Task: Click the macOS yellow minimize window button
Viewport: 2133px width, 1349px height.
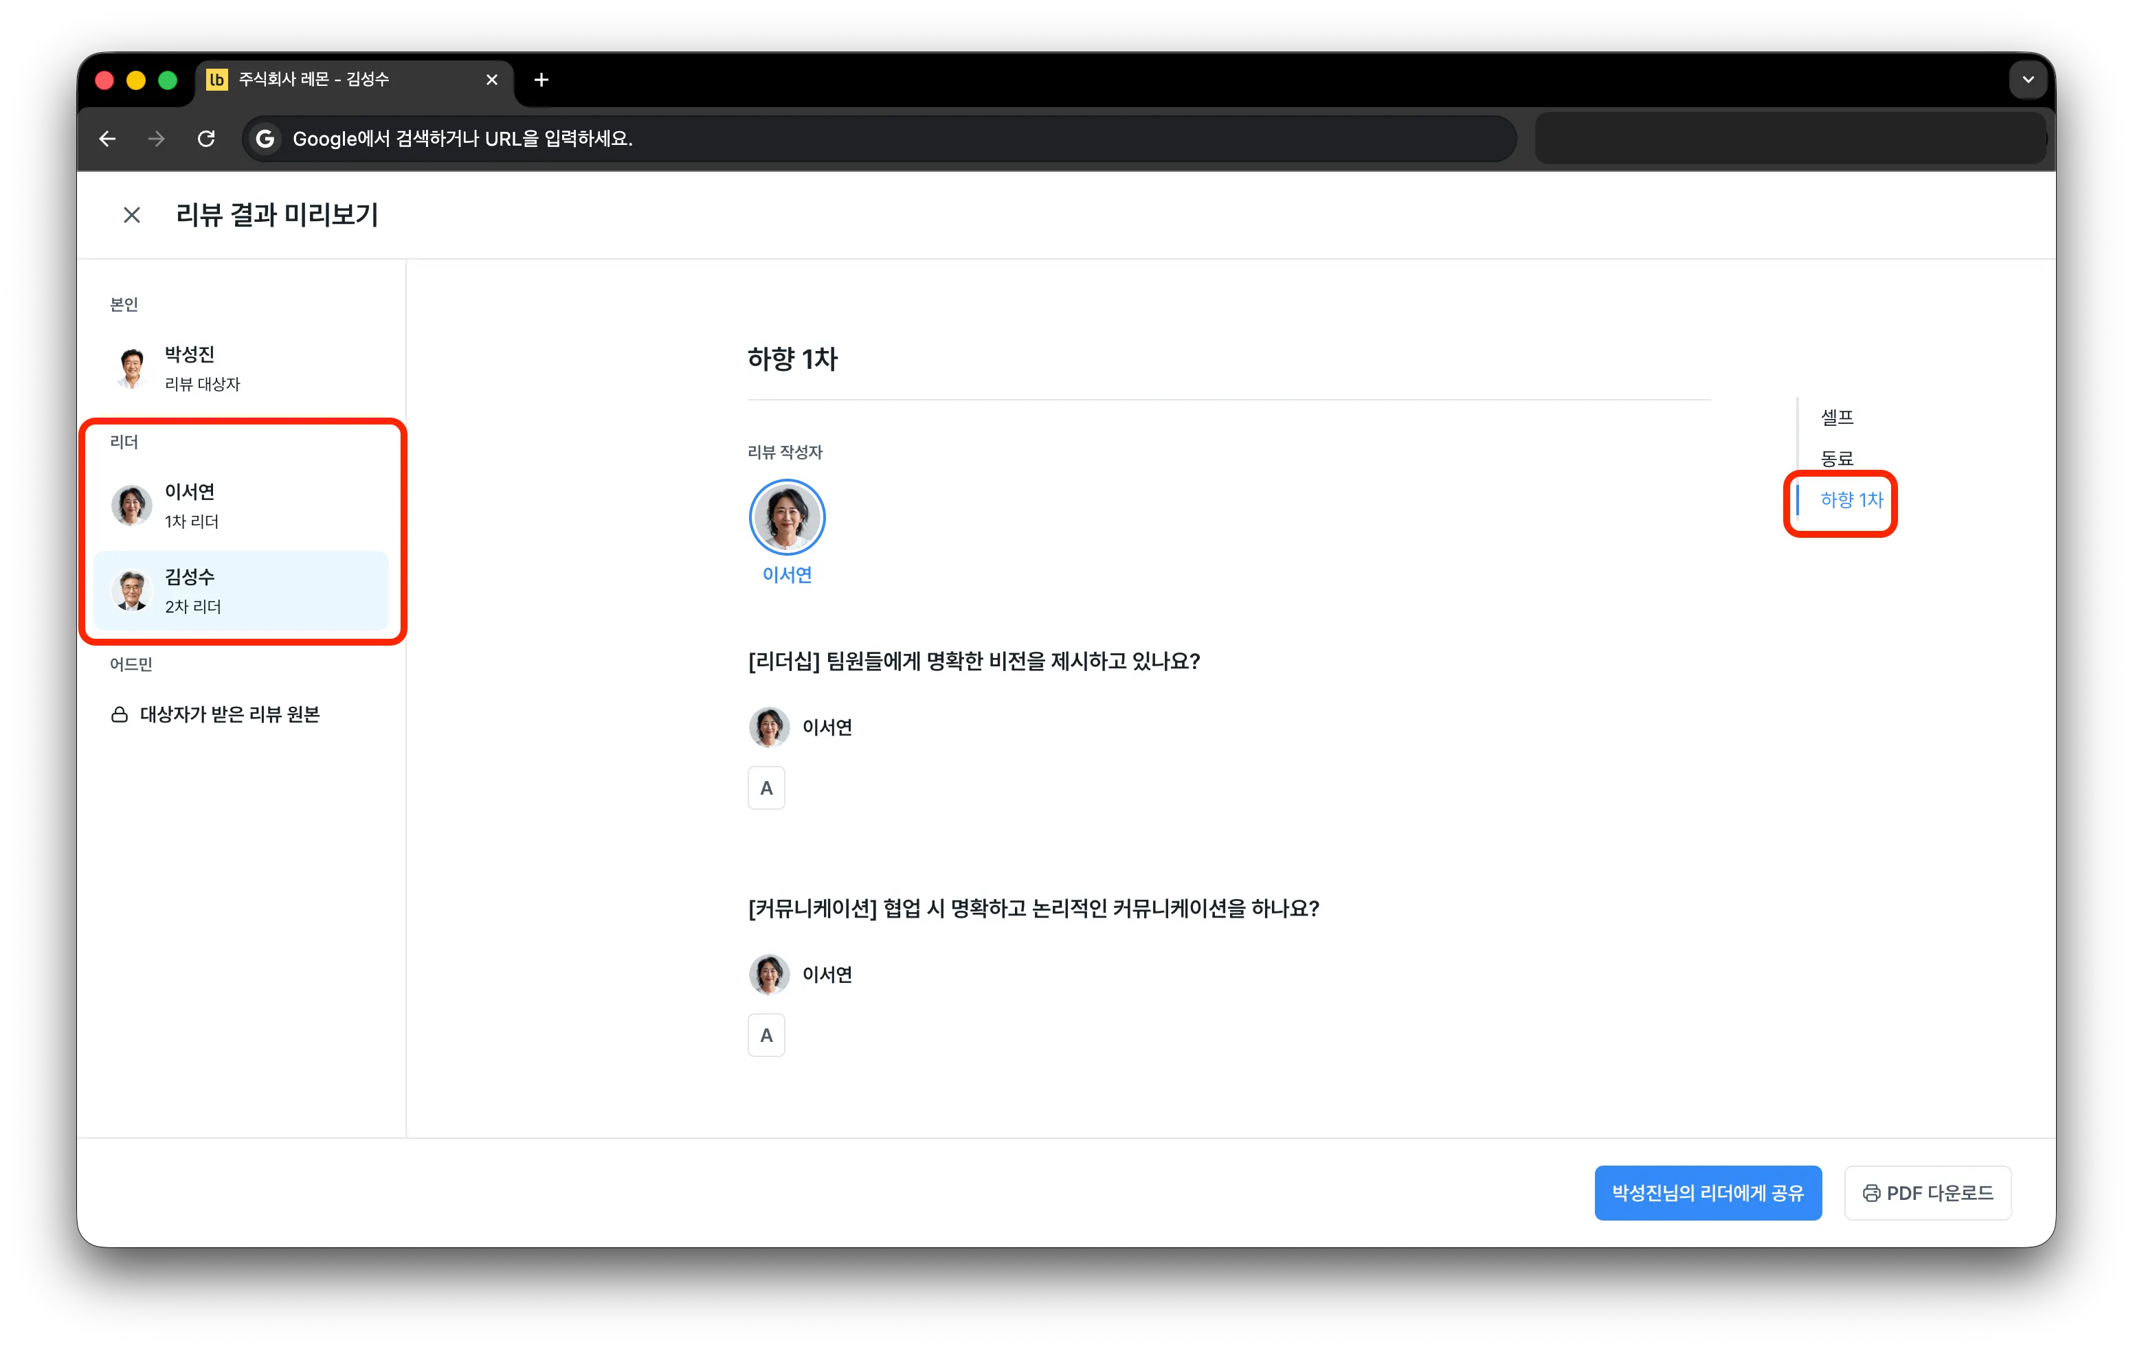Action: click(x=135, y=80)
